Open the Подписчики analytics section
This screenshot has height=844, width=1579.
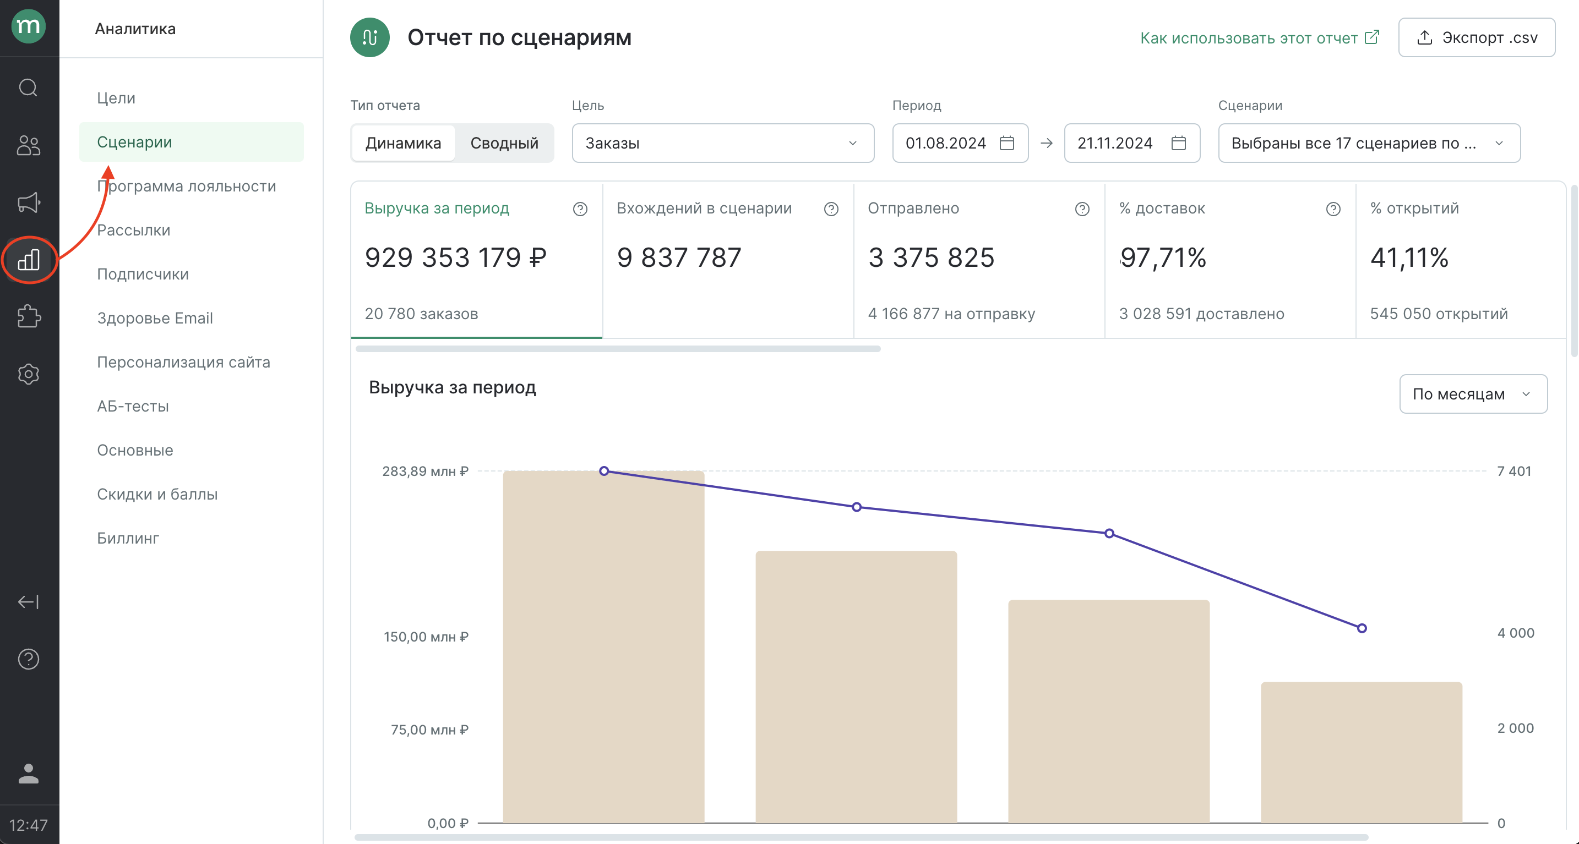click(143, 275)
